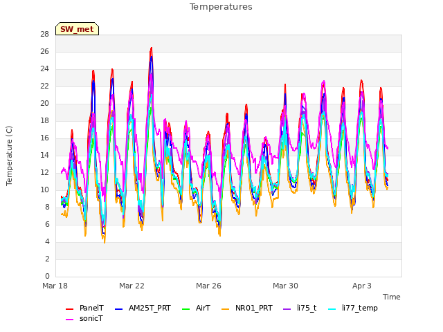Select the li75_t legend label
The width and height of the screenshot is (443, 332).
point(307,308)
